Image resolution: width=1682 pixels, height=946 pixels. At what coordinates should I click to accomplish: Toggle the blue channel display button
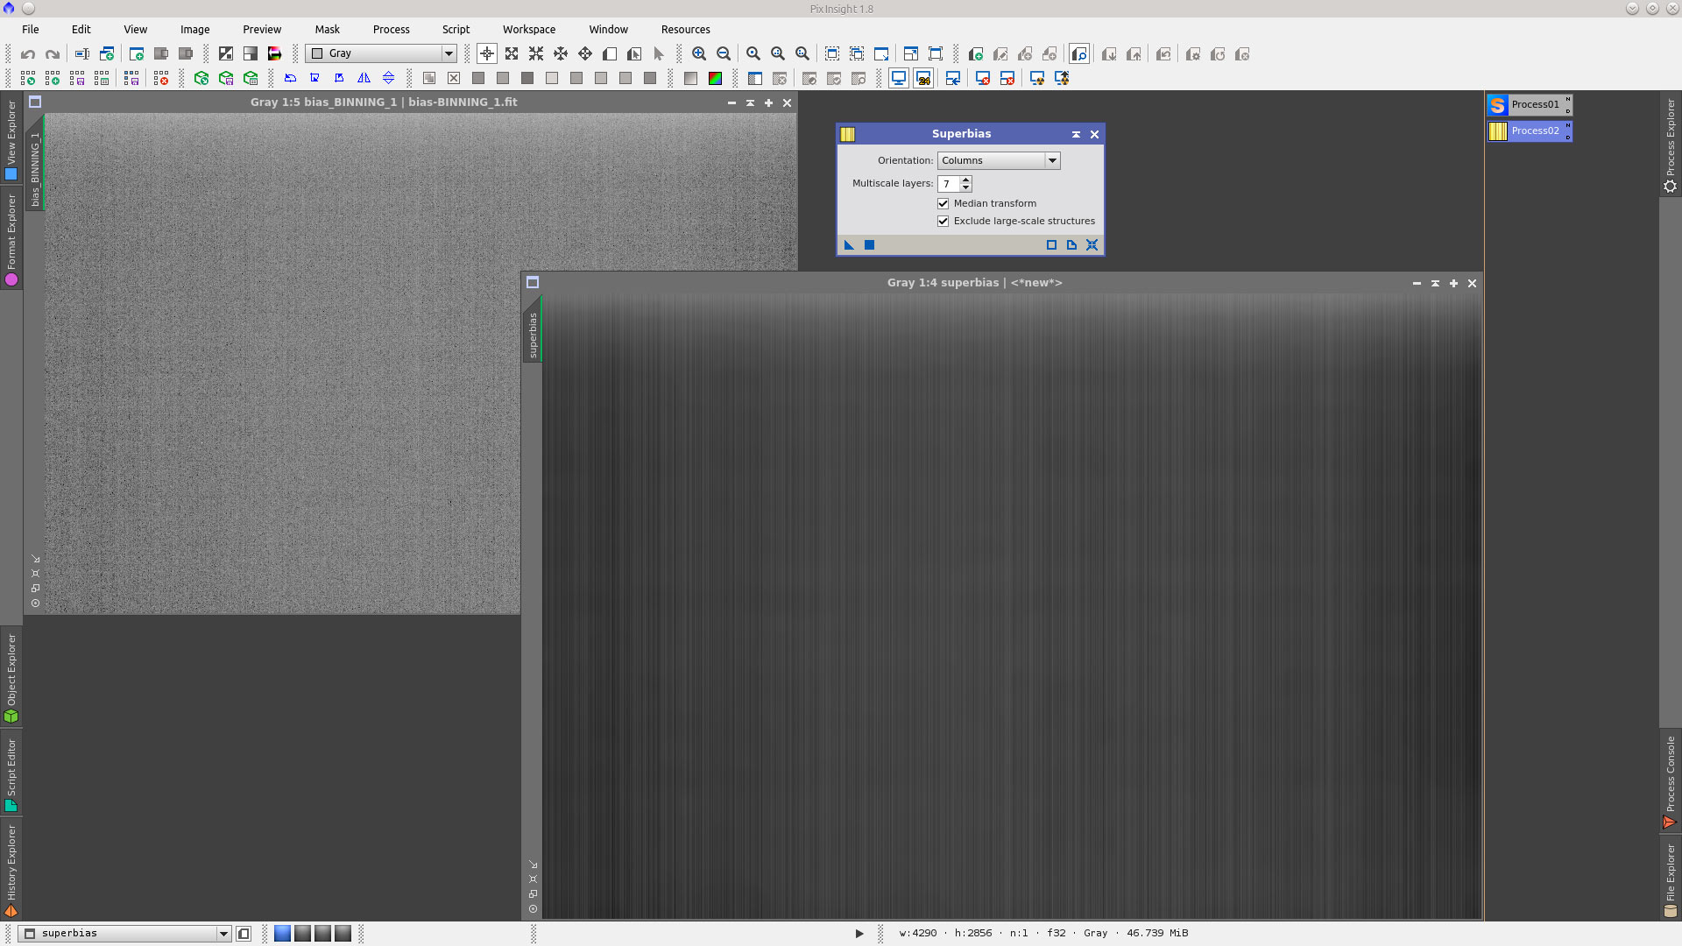point(282,934)
